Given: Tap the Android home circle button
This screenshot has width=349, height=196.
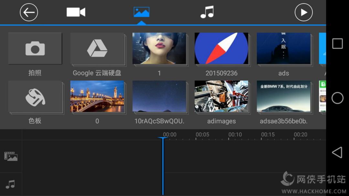Looking at the screenshot, I should (337, 98).
